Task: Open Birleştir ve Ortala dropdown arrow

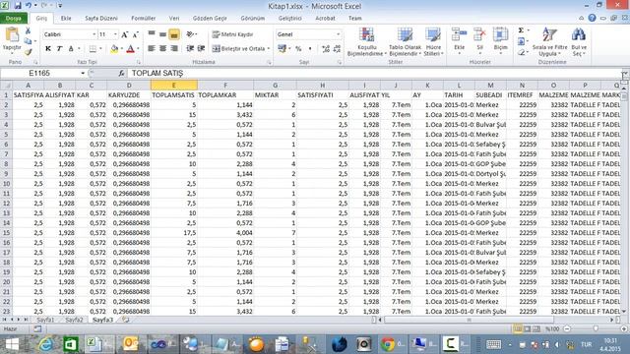Action: [x=268, y=48]
